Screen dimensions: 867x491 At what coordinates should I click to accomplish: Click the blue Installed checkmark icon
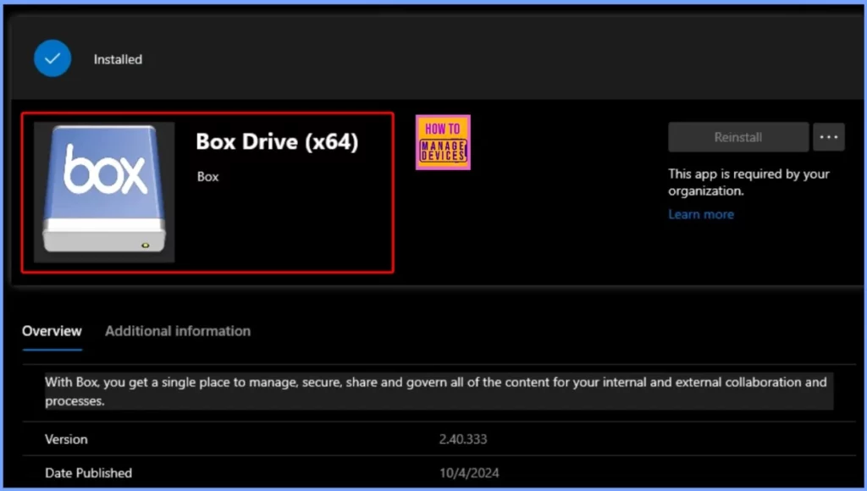pos(52,58)
